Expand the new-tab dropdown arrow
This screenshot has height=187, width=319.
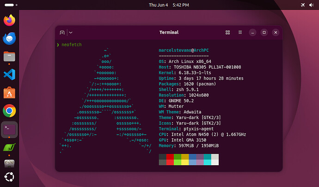(x=71, y=32)
